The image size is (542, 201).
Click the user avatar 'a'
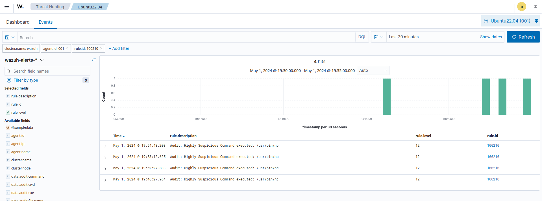521,6
